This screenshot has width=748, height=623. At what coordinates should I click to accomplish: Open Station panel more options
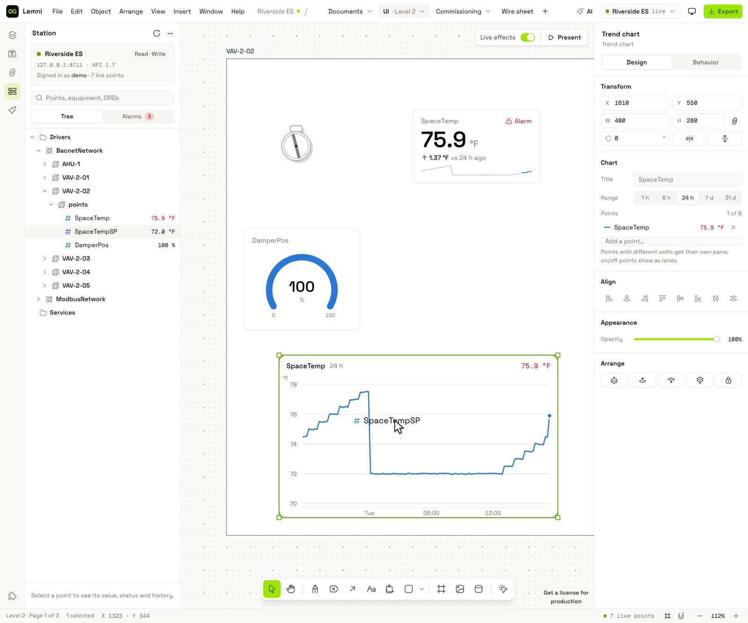170,33
